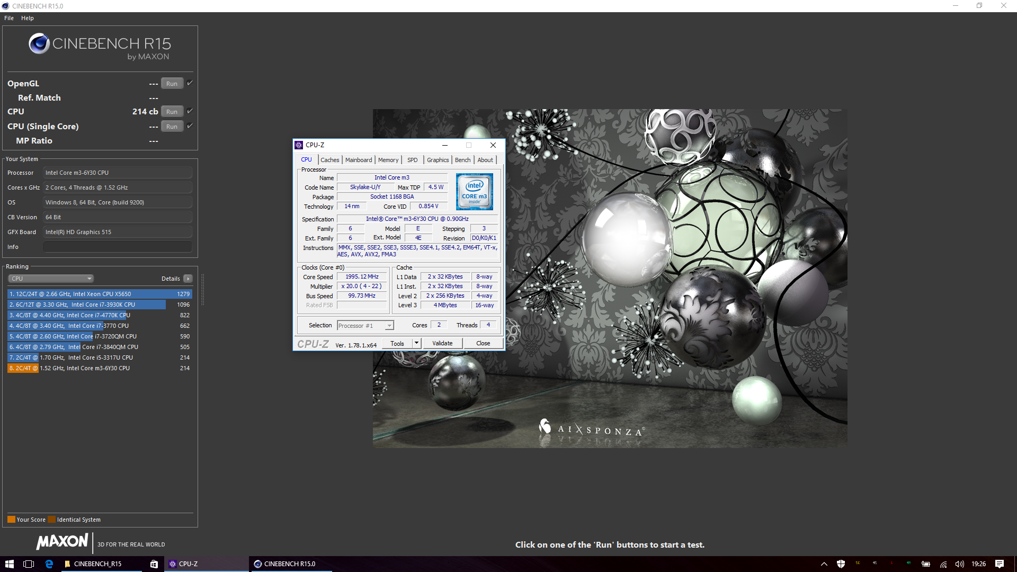Select ranking row Intel Core i5-3317U CPU
This screenshot has height=572, width=1017.
tap(100, 358)
